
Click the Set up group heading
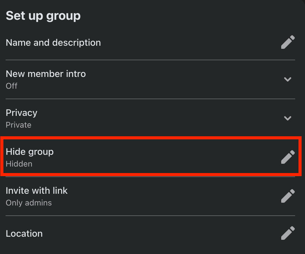(x=43, y=16)
